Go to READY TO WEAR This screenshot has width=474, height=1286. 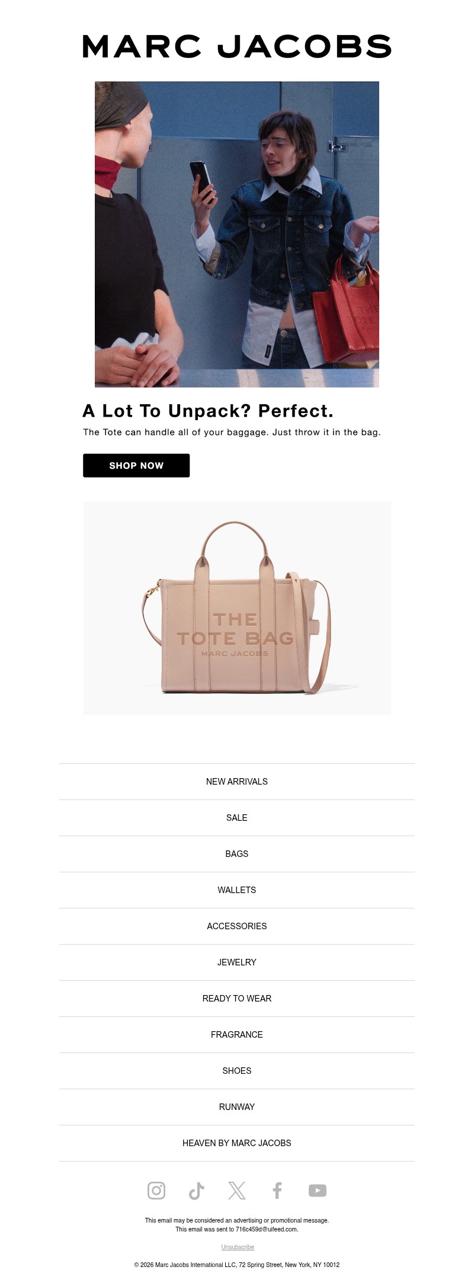coord(237,999)
